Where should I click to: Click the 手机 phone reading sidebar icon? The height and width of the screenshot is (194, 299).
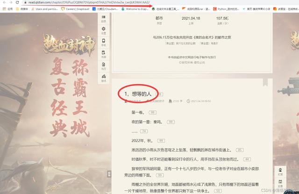click(104, 43)
